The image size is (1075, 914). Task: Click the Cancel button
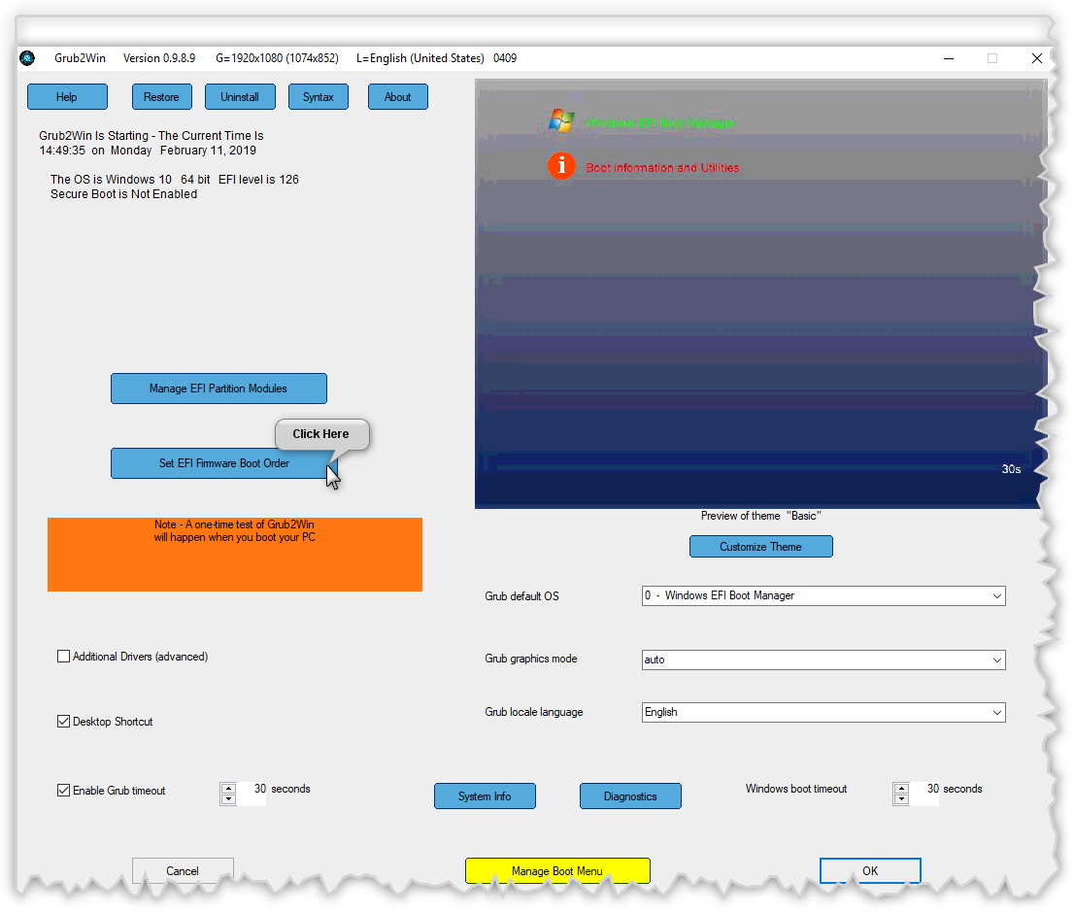tap(183, 871)
